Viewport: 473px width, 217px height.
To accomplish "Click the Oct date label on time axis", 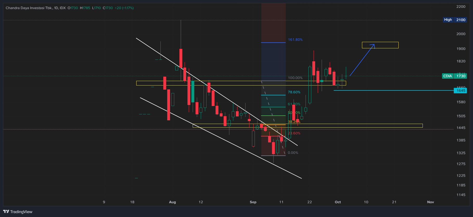I will (x=338, y=202).
